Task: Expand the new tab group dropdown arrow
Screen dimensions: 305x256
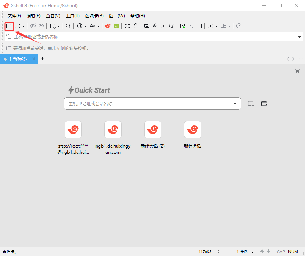Action: point(216,26)
